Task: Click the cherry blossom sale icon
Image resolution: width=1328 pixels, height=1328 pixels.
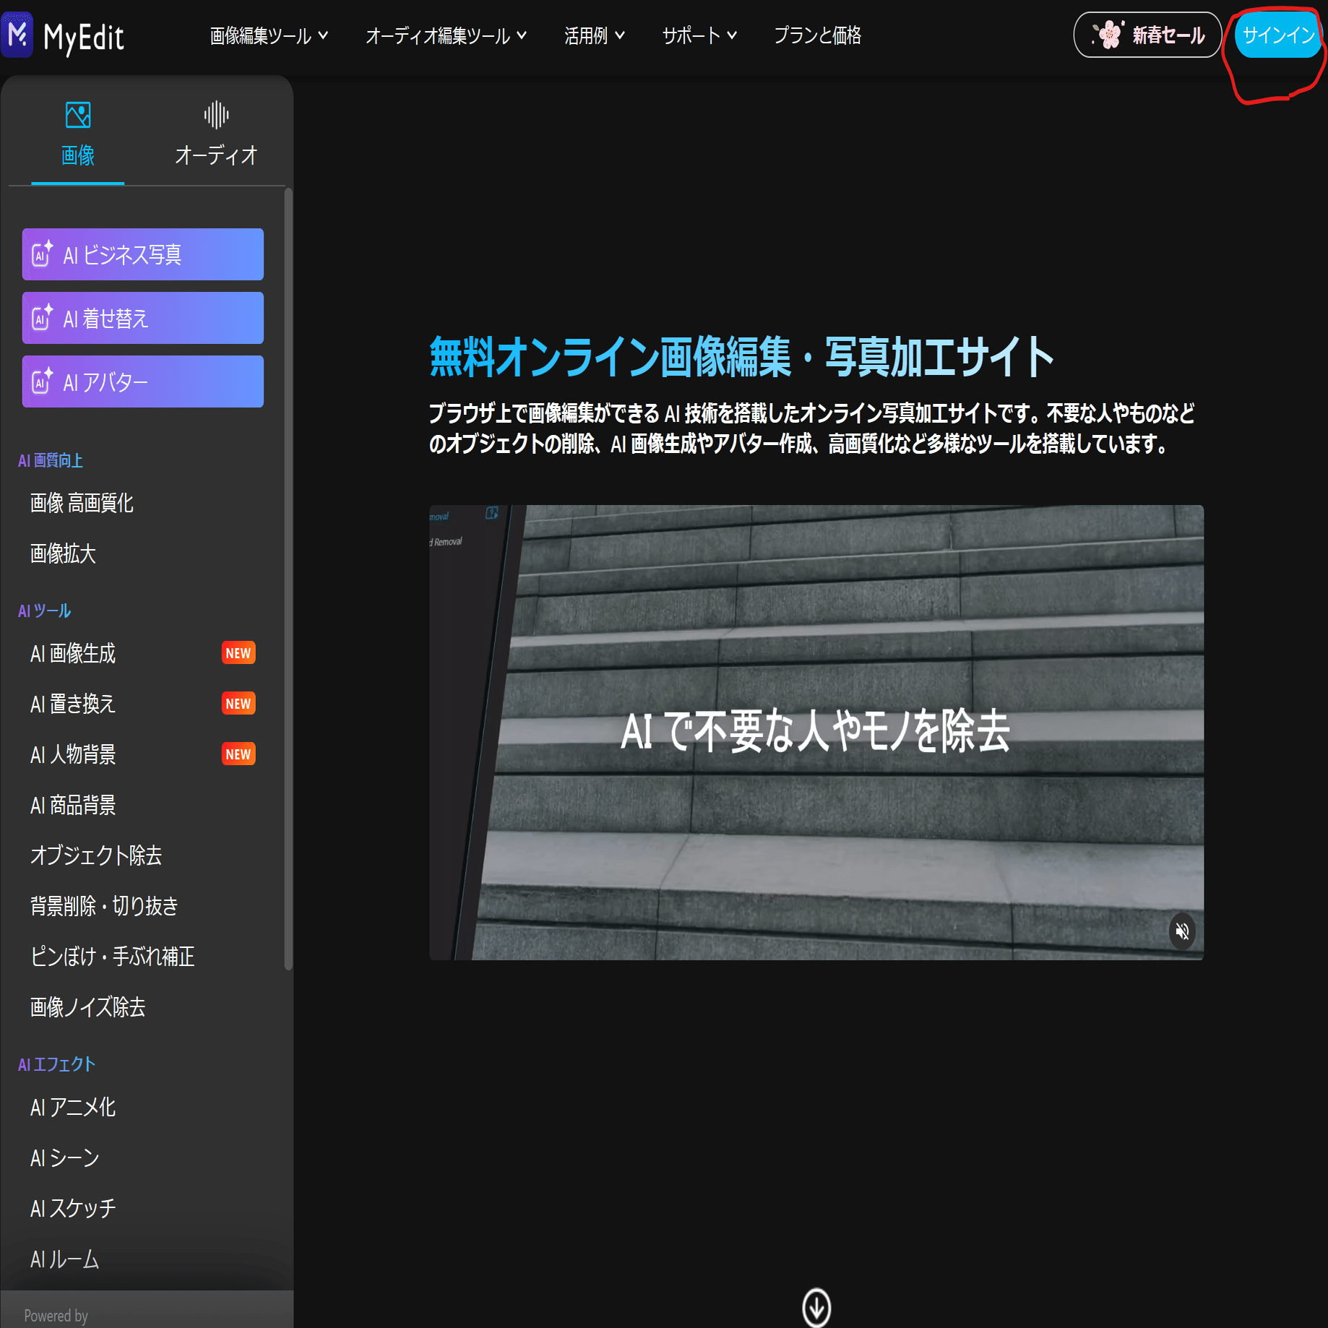Action: click(x=1108, y=34)
